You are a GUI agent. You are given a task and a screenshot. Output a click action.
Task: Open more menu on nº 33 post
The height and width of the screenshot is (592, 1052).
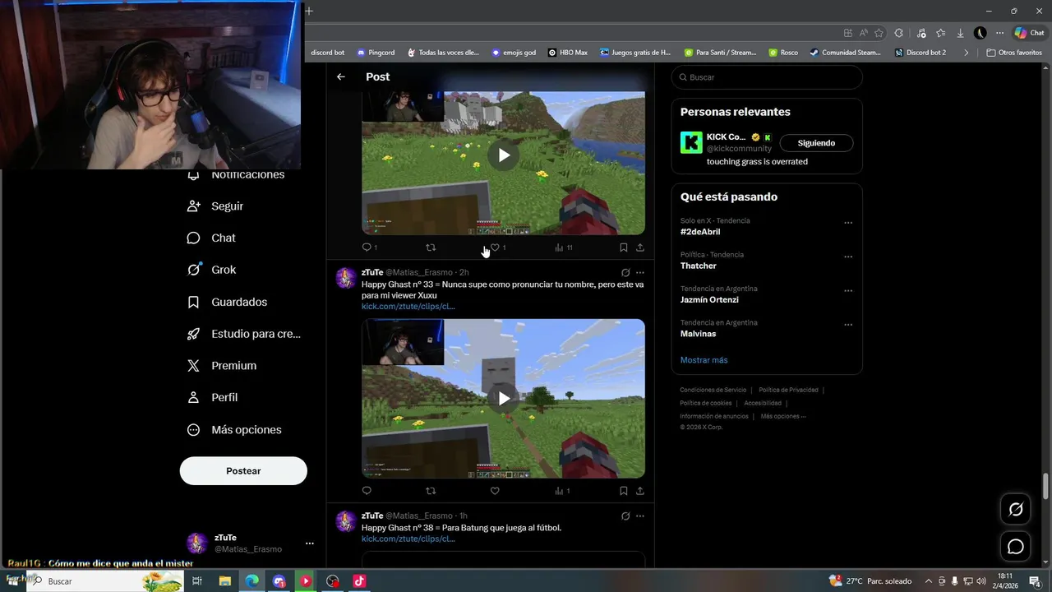tap(640, 273)
